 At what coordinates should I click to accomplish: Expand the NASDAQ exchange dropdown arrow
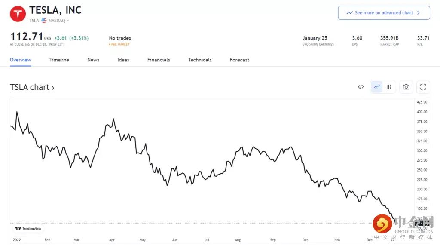(68, 21)
